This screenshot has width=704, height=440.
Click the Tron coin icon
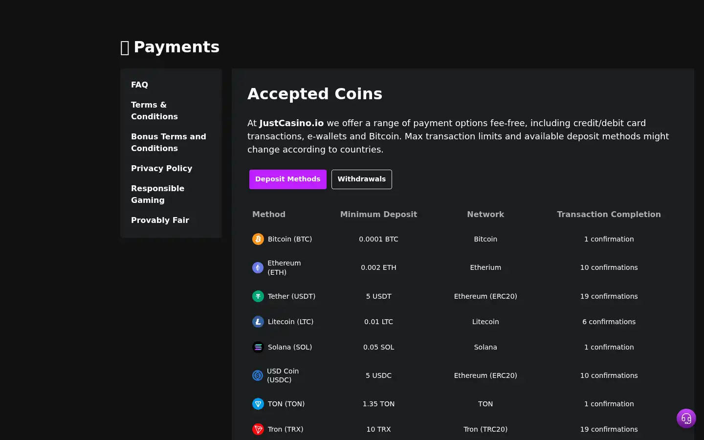(x=258, y=429)
